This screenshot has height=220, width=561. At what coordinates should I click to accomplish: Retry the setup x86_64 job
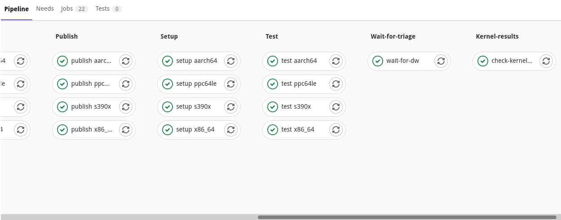pyautogui.click(x=231, y=130)
